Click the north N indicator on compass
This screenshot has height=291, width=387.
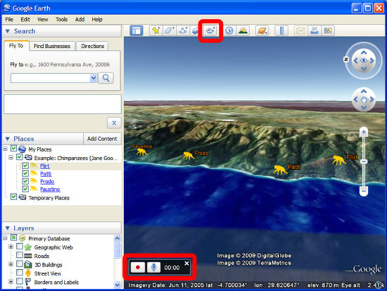point(346,59)
